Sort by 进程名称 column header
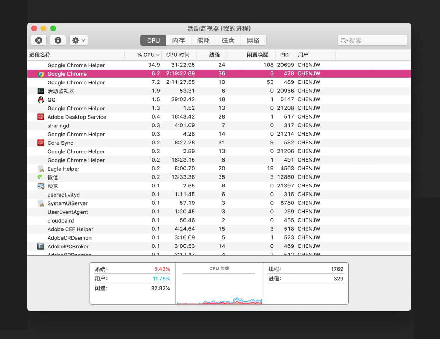Screen dimensions: 440x339 [x=76, y=55]
